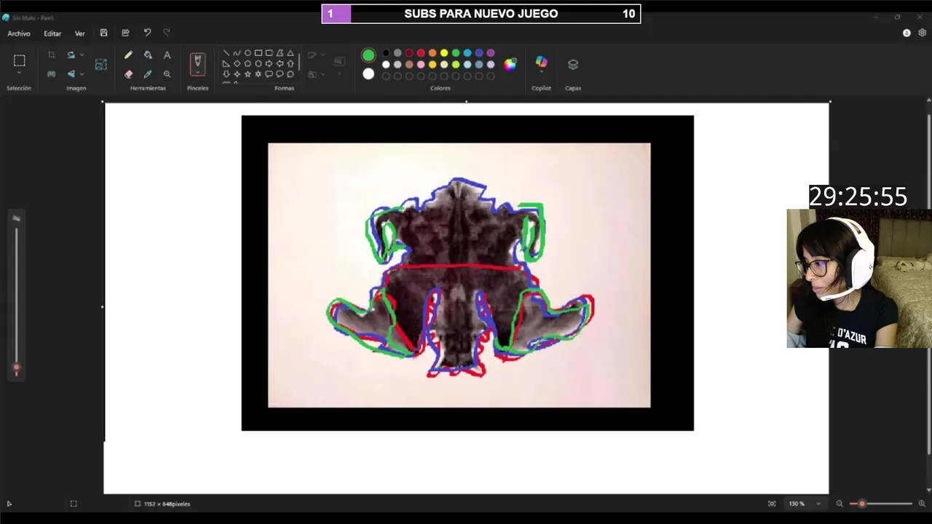Adjust the zoom slider in status bar
This screenshot has height=524, width=932.
click(881, 504)
